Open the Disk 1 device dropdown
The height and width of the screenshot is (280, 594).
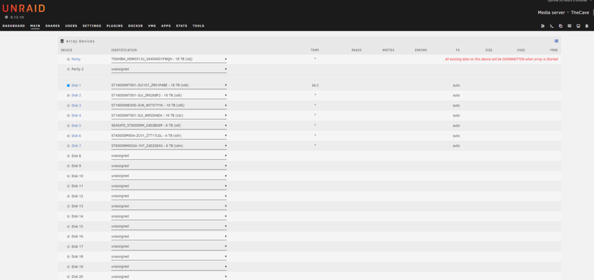coord(169,85)
